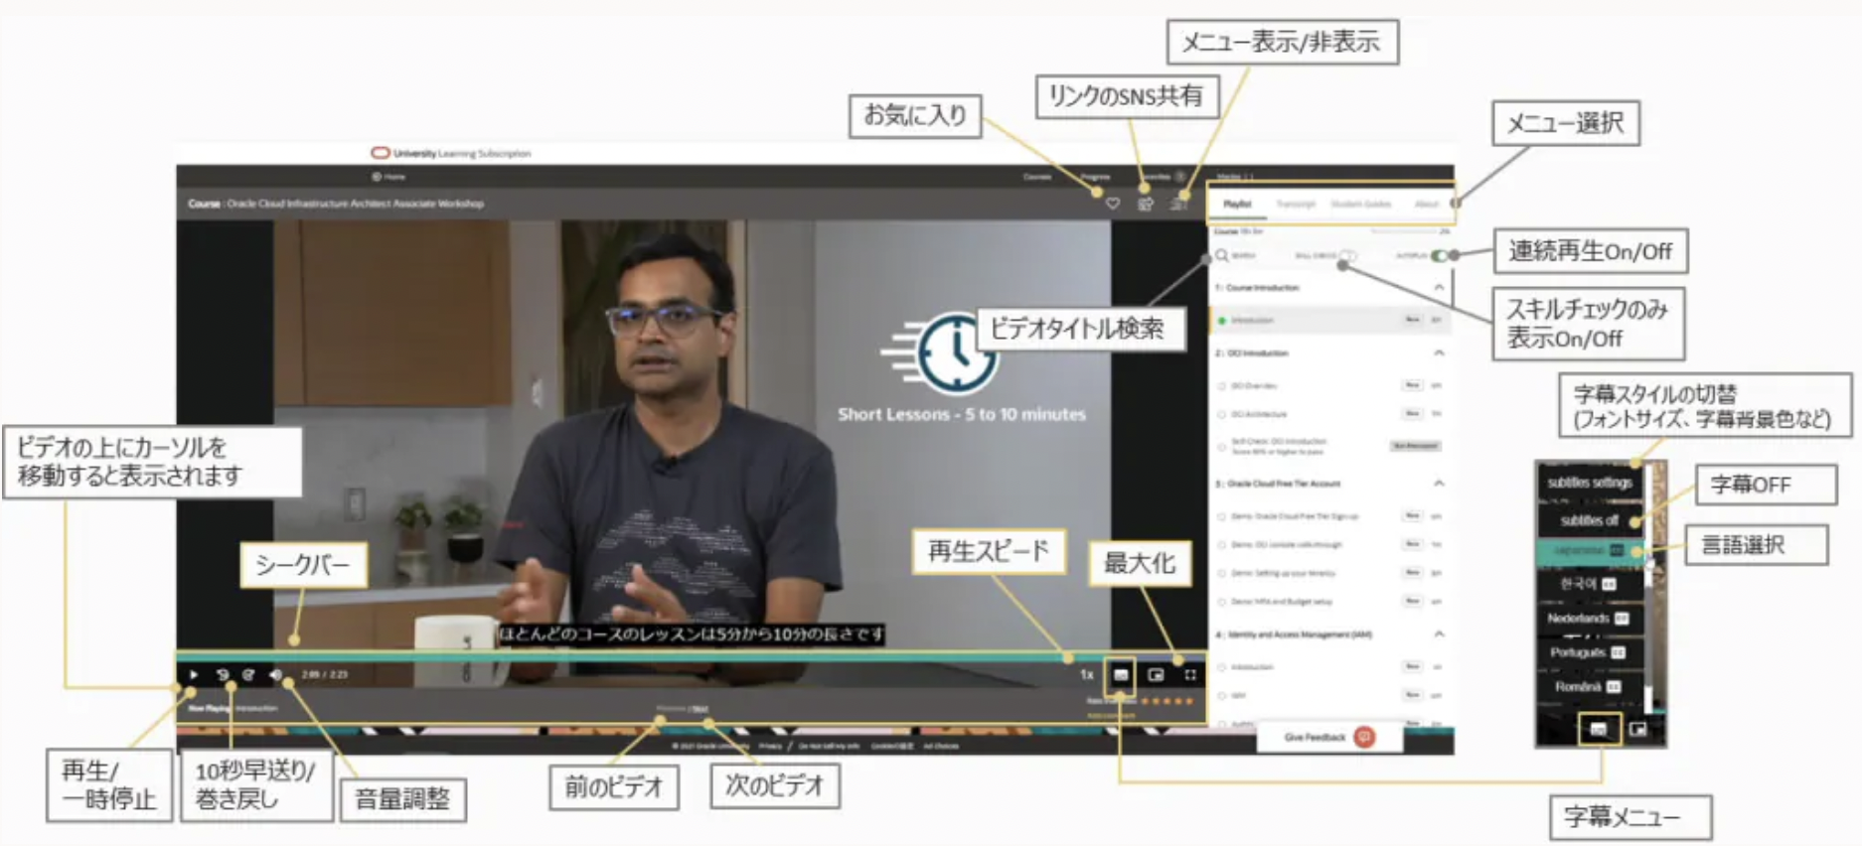Image resolution: width=1862 pixels, height=846 pixels.
Task: Open the Transcript tab
Action: point(1296,204)
